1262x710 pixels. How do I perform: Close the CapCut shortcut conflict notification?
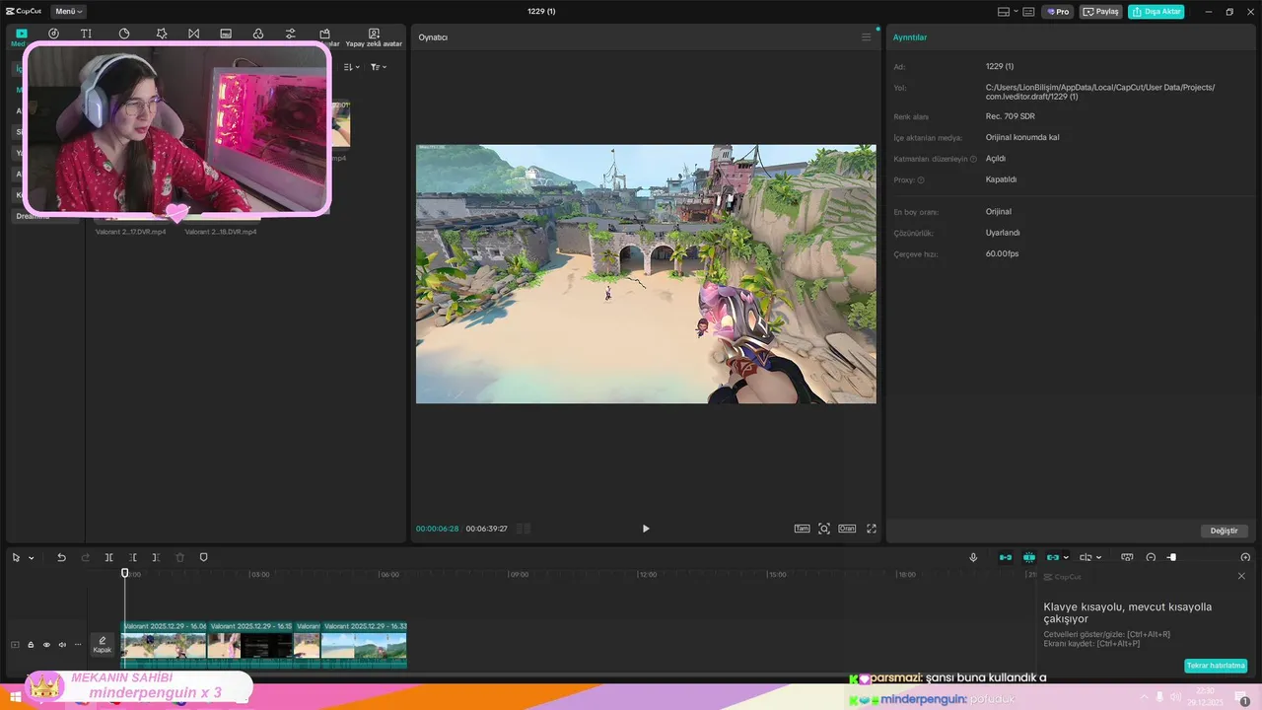[1241, 576]
